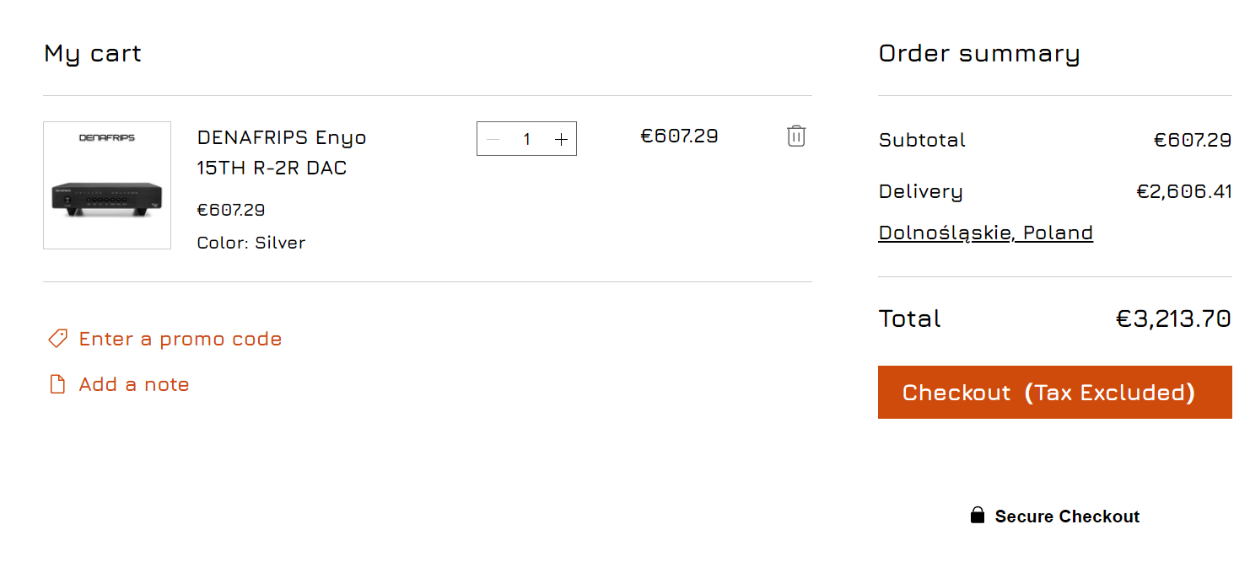Click the €3,213.70 total amount
Screen dimensions: 1250x562
tap(1173, 318)
